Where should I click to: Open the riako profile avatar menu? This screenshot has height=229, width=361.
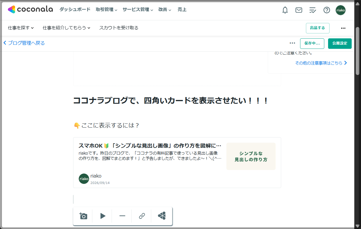(x=341, y=10)
